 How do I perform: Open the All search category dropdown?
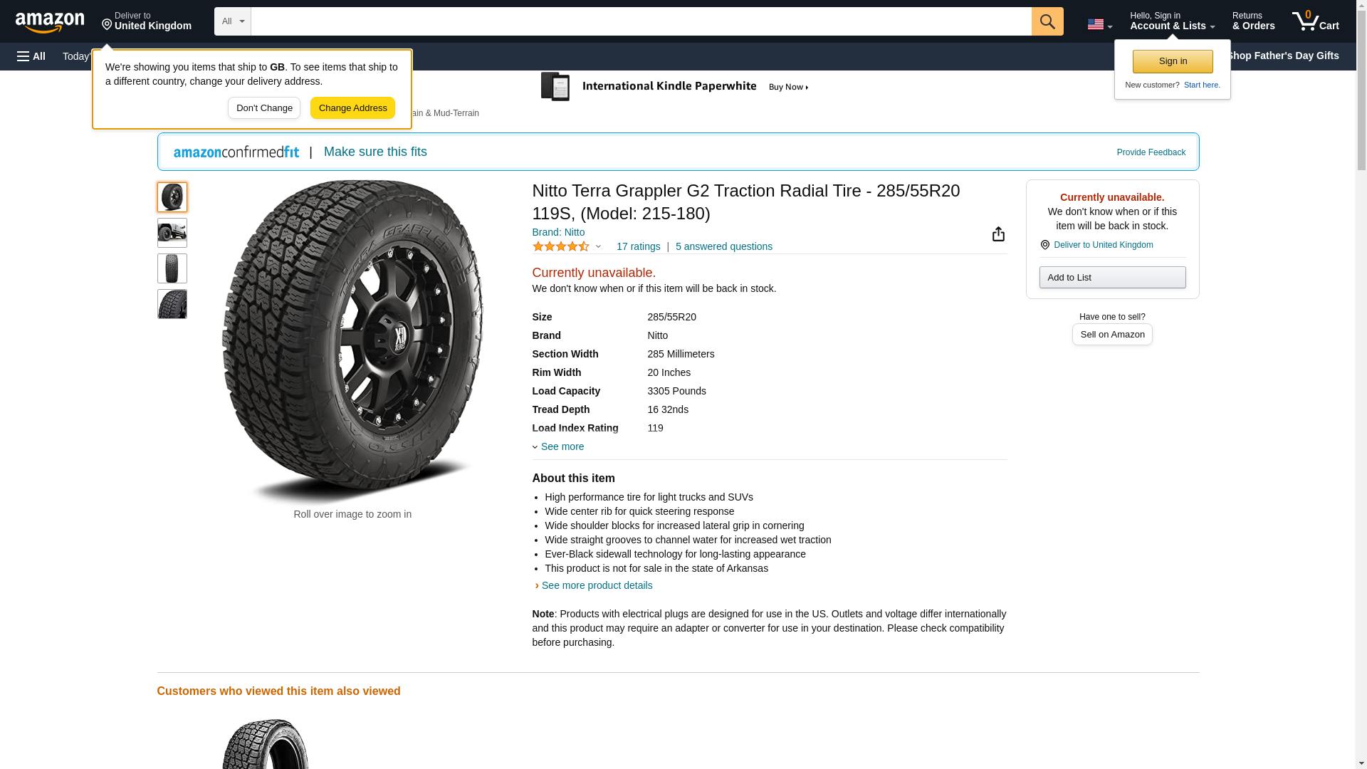(x=232, y=21)
